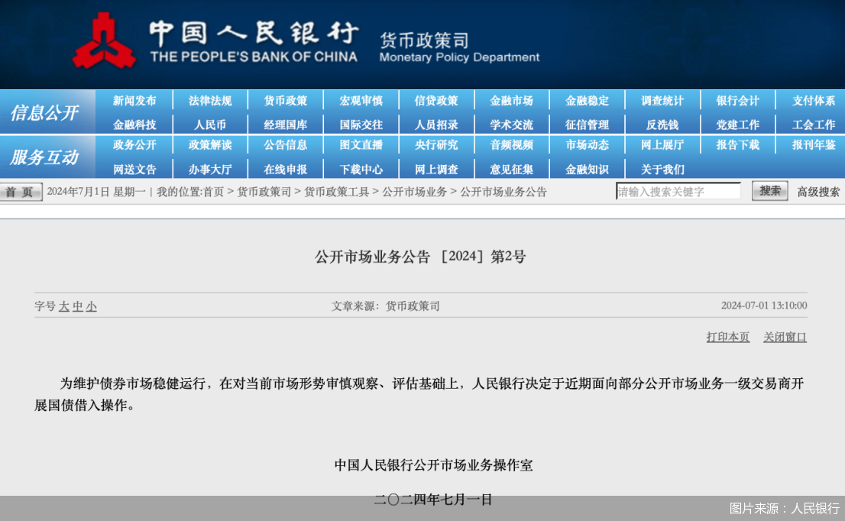Open 高级搜索 advanced search
The image size is (845, 521).
(818, 192)
